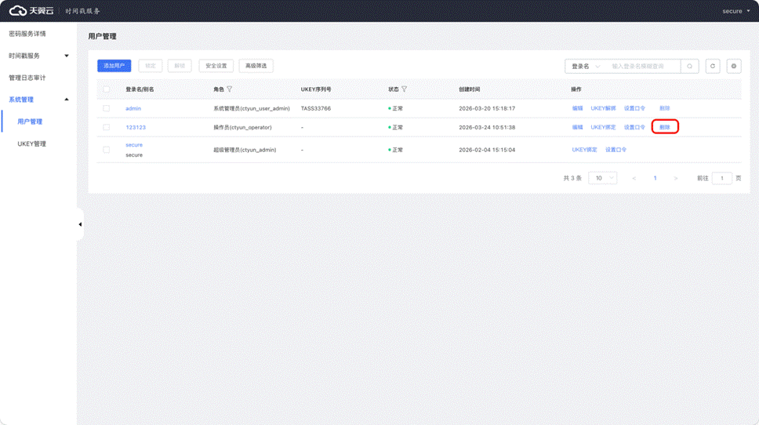Open the secure account menu at top right
759x425 pixels.
735,11
